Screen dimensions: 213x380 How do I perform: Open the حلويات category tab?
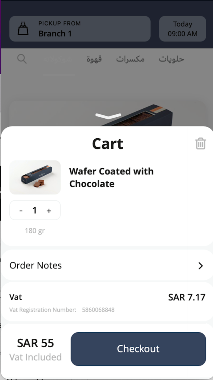click(x=172, y=59)
